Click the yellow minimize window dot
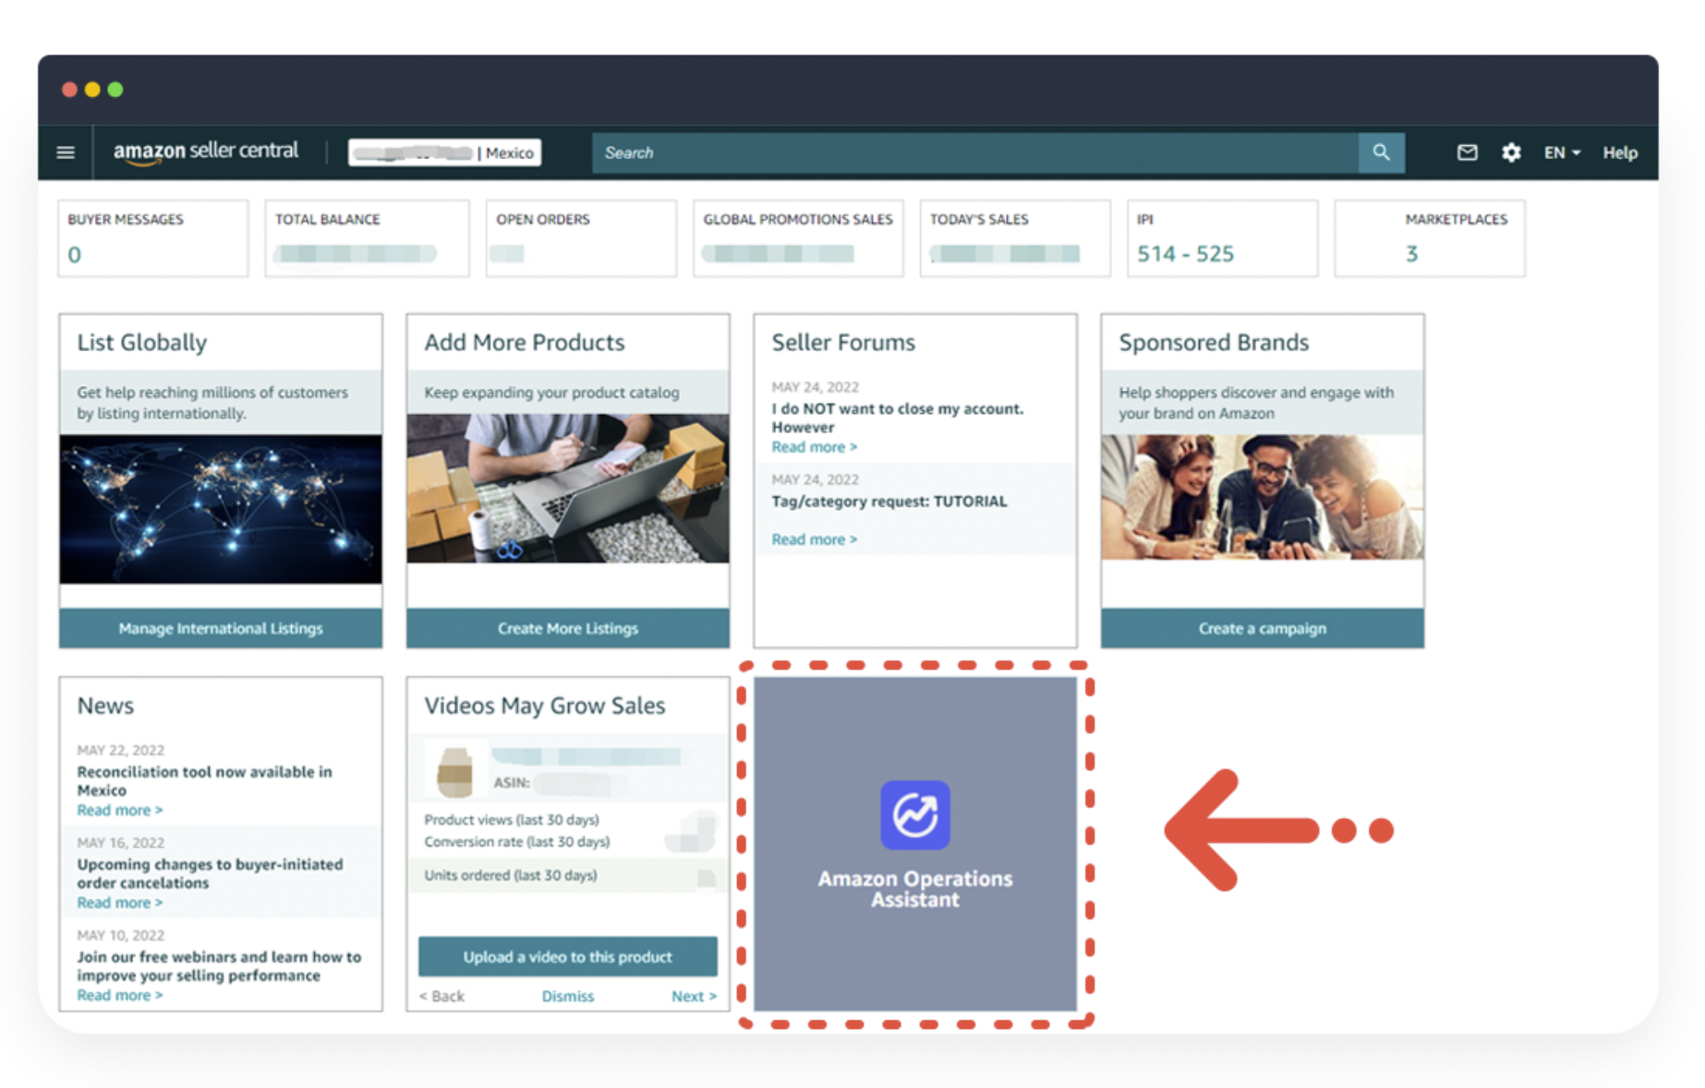The width and height of the screenshot is (1705, 1088). [92, 90]
